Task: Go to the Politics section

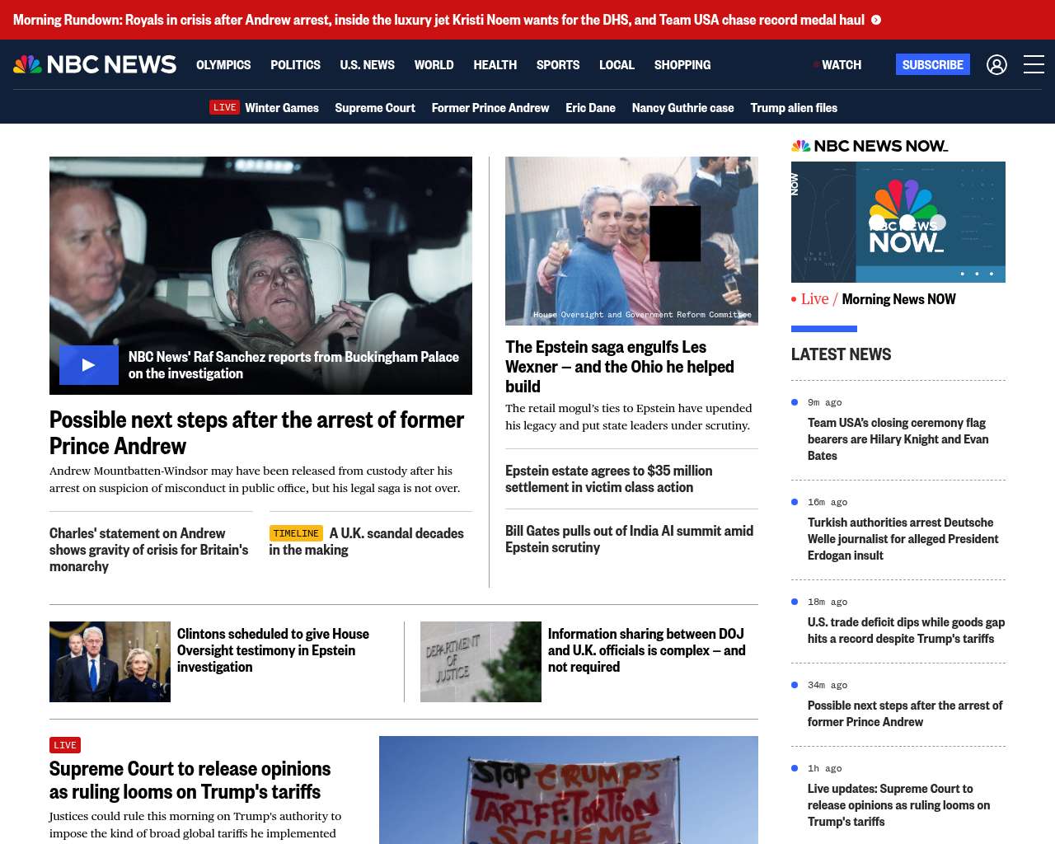Action: [295, 64]
